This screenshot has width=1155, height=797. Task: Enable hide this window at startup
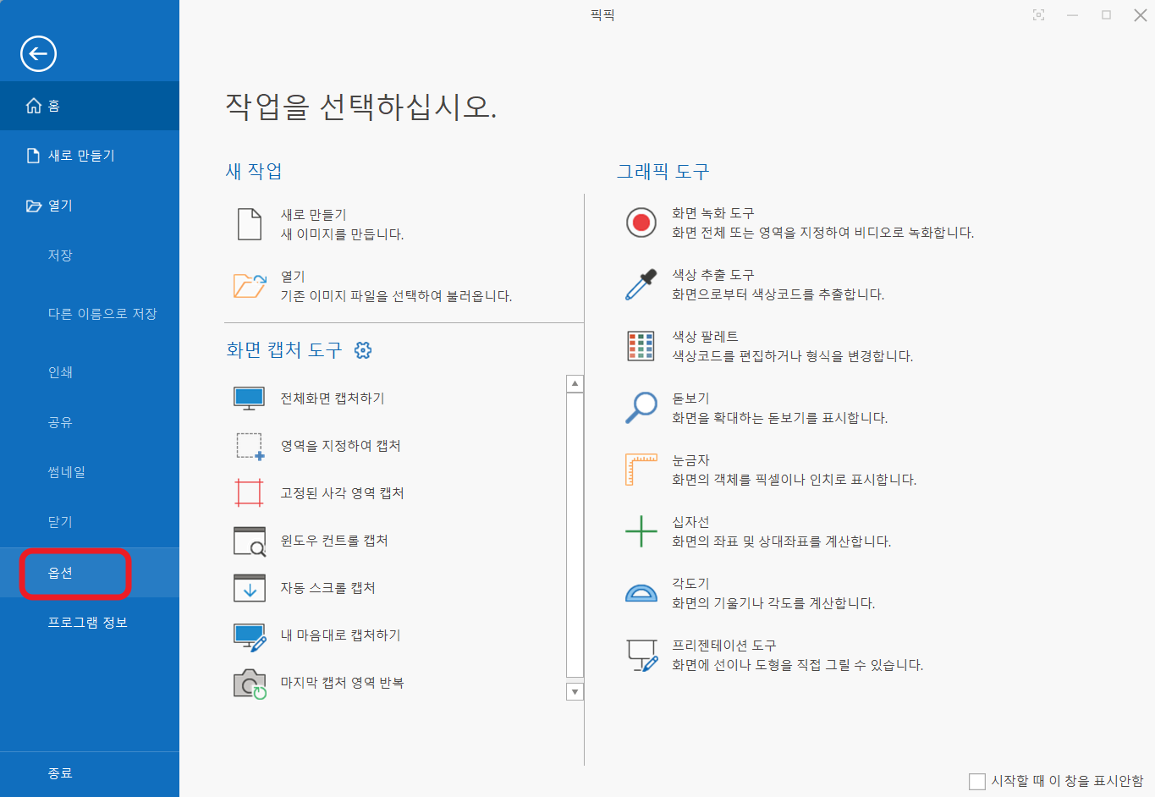tap(977, 782)
